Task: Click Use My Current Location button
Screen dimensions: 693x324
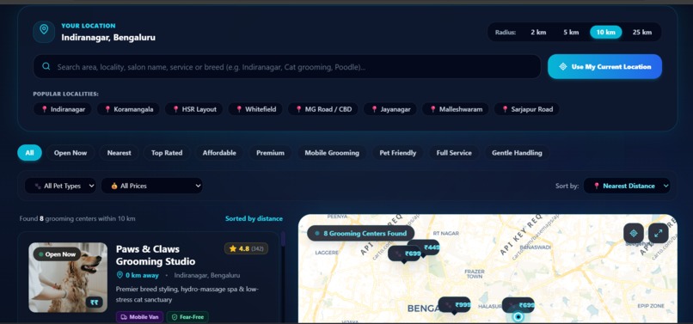Action: [x=605, y=67]
